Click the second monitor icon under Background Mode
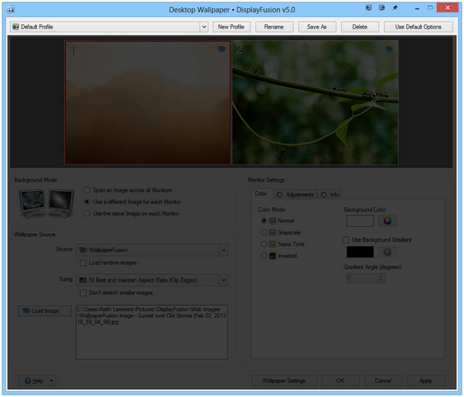The image size is (464, 397). [62, 202]
